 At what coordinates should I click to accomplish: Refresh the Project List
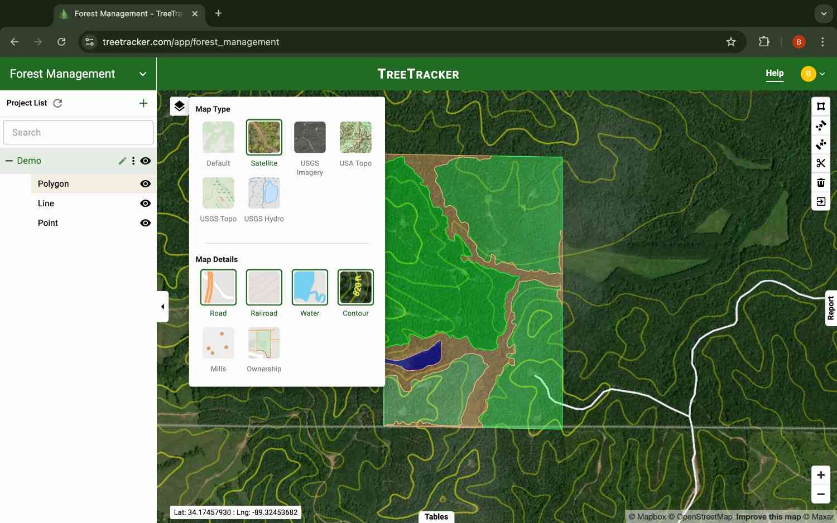point(57,103)
